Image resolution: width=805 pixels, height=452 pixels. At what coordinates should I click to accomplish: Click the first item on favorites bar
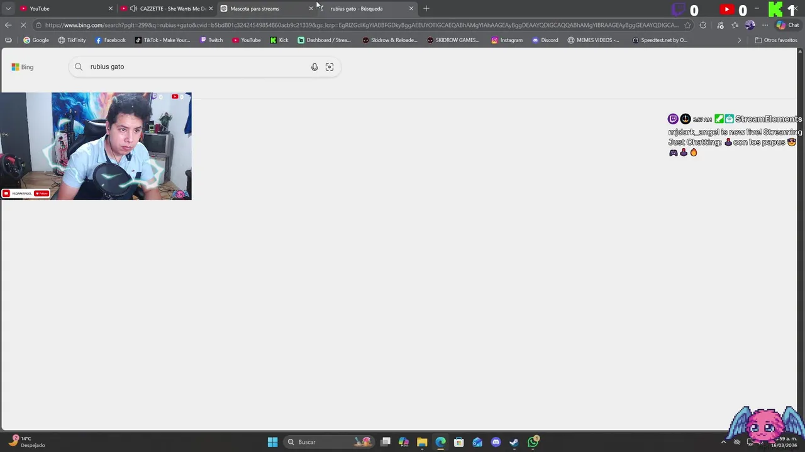[8, 40]
